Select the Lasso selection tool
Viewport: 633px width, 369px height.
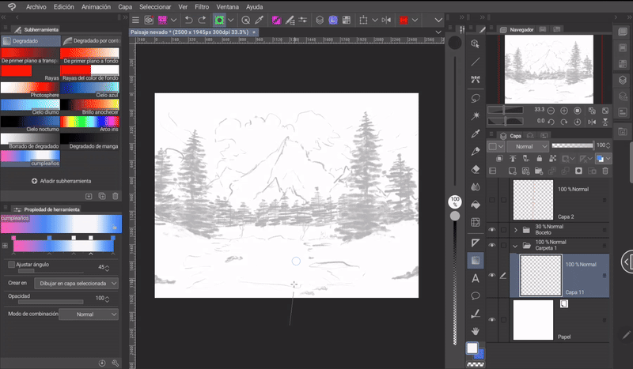(476, 98)
